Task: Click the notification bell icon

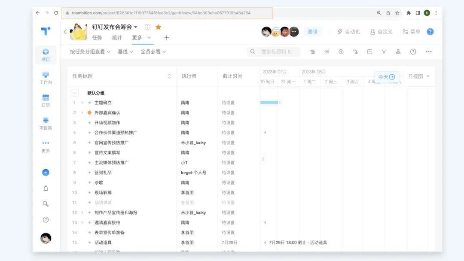Action: (46, 188)
